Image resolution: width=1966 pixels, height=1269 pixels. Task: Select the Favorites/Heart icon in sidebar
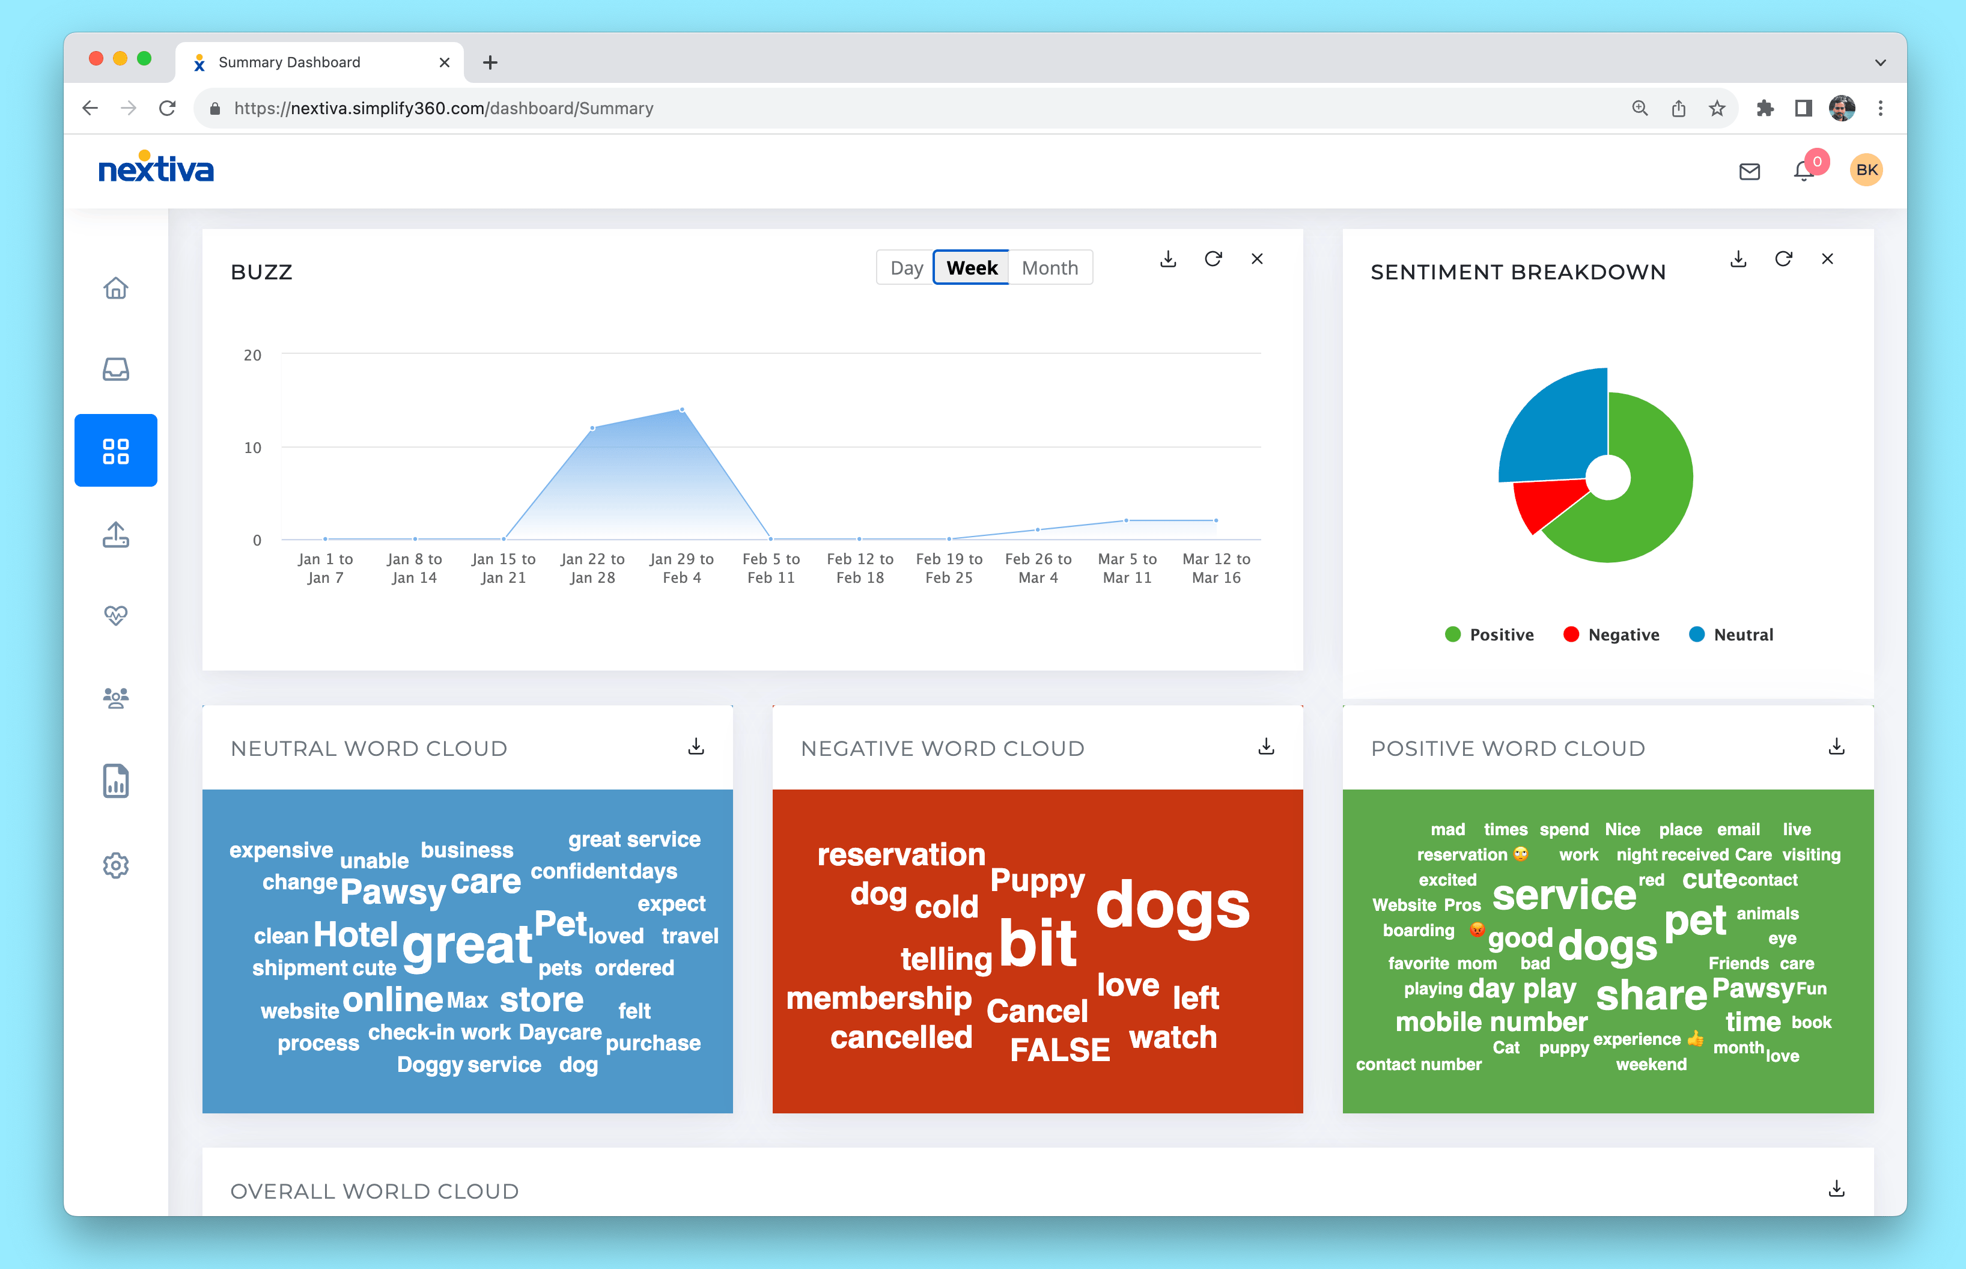[116, 617]
